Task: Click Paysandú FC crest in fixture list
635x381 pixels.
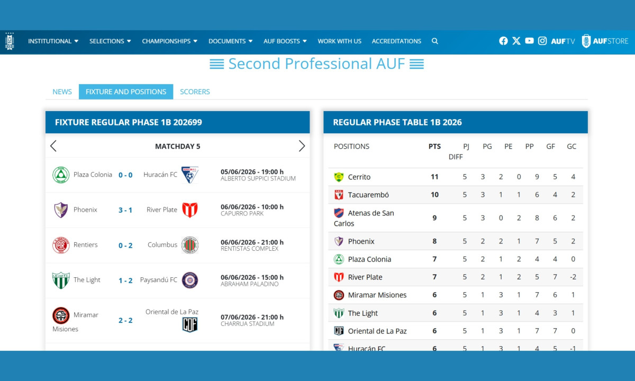Action: 190,280
